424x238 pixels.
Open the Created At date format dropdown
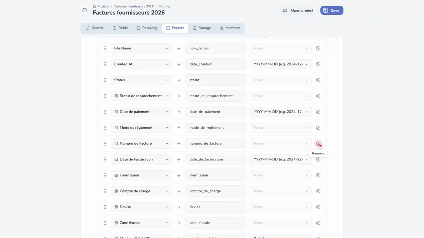281,64
